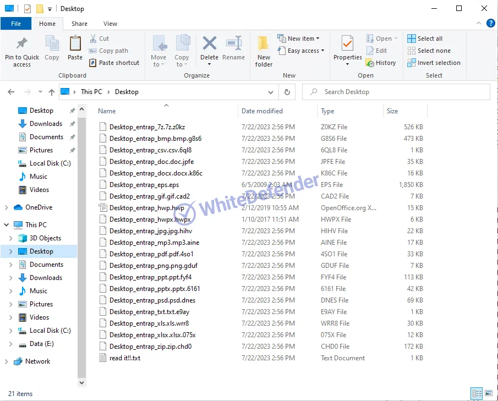Image resolution: width=498 pixels, height=401 pixels.
Task: Open the address bar history dropdown
Action: point(271,92)
